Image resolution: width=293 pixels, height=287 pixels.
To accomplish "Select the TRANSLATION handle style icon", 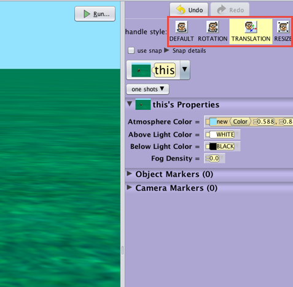I will tap(251, 27).
